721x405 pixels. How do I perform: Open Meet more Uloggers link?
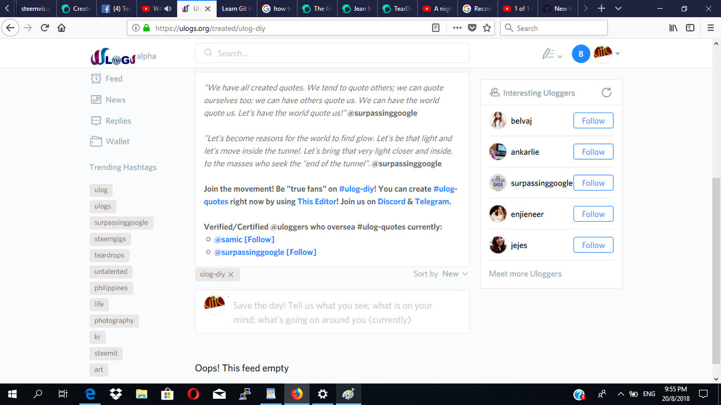click(525, 274)
